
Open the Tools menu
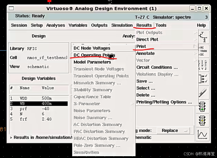coord(161,25)
